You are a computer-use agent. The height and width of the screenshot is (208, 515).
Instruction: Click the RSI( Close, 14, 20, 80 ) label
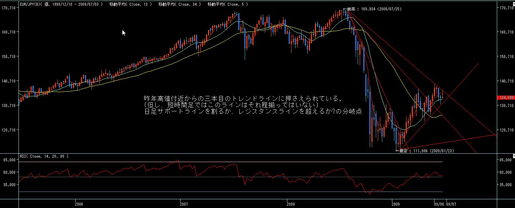(x=44, y=156)
